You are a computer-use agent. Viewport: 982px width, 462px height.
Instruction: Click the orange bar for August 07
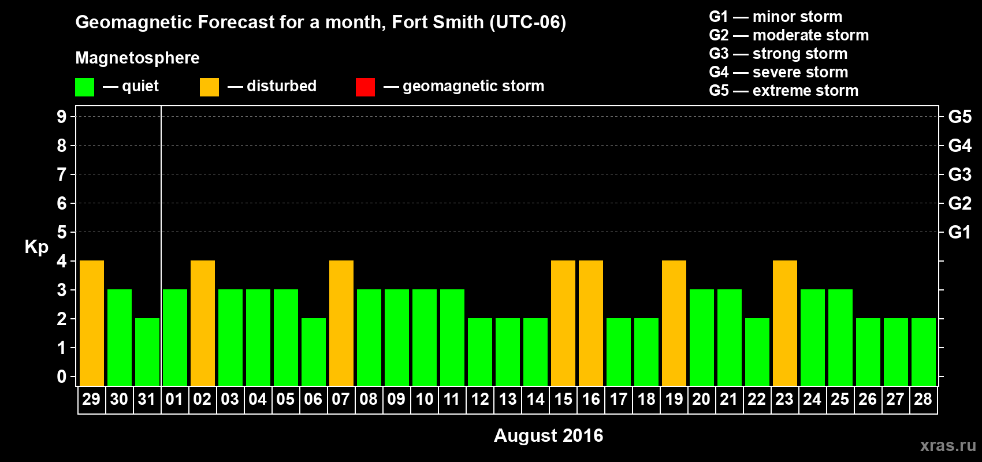click(341, 323)
